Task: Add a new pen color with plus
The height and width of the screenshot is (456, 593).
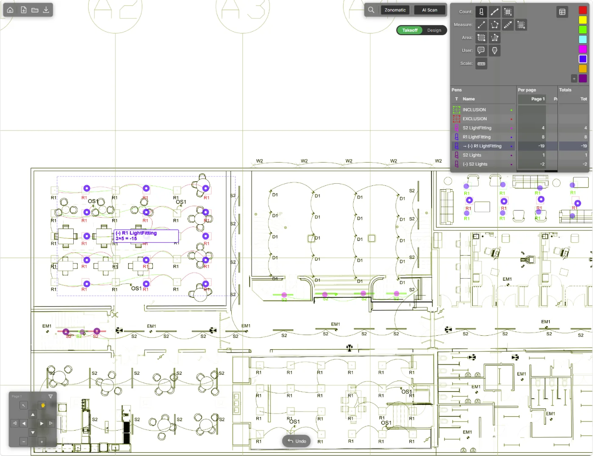Action: click(574, 78)
